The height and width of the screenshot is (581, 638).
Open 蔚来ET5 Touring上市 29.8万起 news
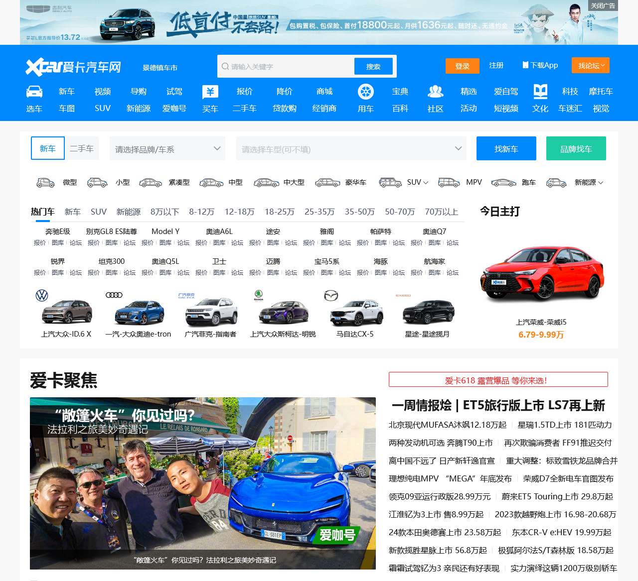click(x=557, y=496)
